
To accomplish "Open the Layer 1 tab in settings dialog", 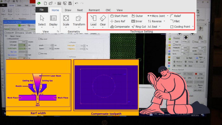I will [22, 25].
